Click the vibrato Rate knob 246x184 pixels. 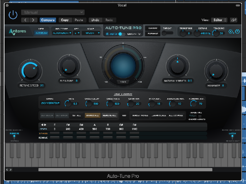pos(68,104)
